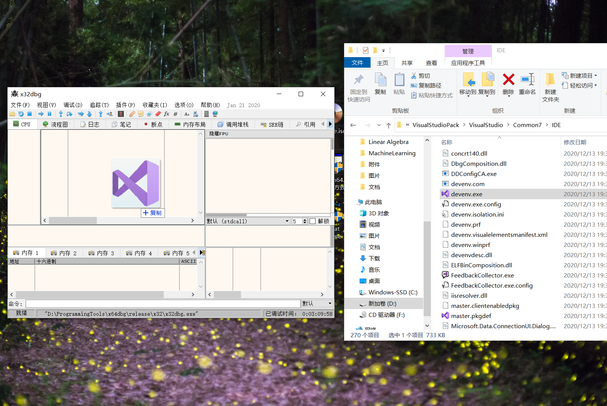Click the Step Into icon
Viewport: 607px width, 406px height.
click(61, 114)
